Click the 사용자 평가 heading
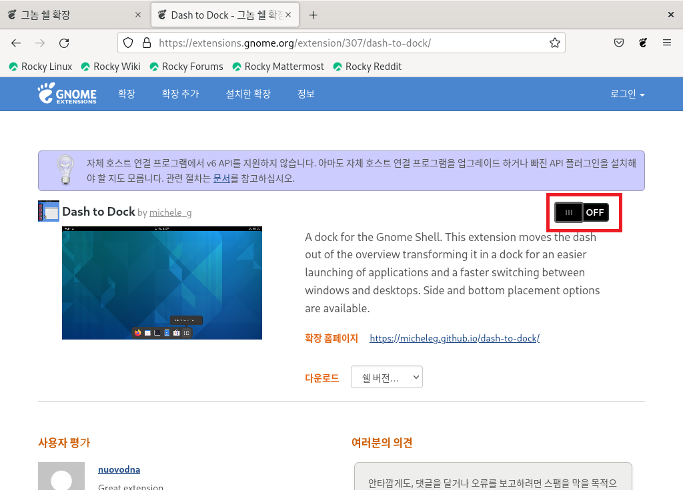683x490 pixels. pyautogui.click(x=64, y=443)
